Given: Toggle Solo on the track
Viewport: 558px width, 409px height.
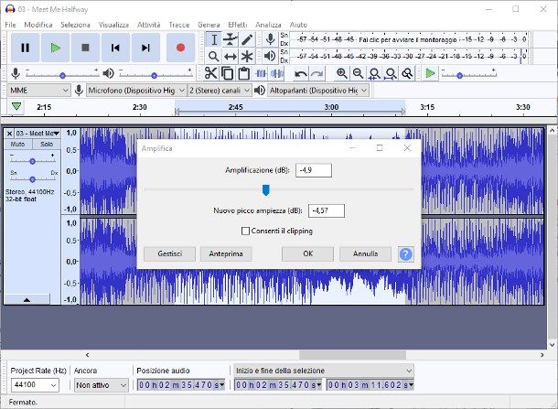Looking at the screenshot, I should tap(47, 145).
